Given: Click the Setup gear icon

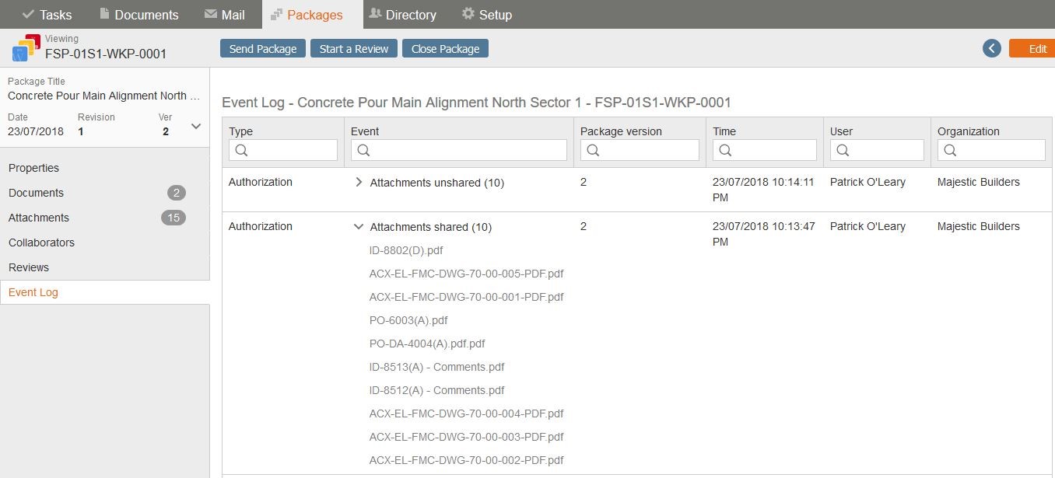Looking at the screenshot, I should pos(468,14).
